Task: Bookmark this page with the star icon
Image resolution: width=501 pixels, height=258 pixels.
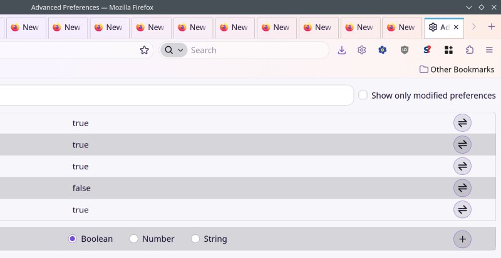Action: click(x=145, y=50)
